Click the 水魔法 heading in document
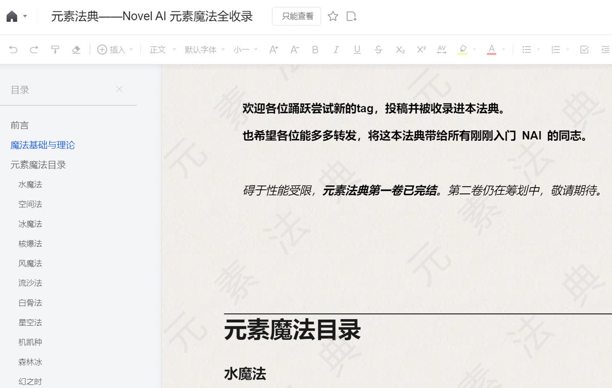 [245, 374]
